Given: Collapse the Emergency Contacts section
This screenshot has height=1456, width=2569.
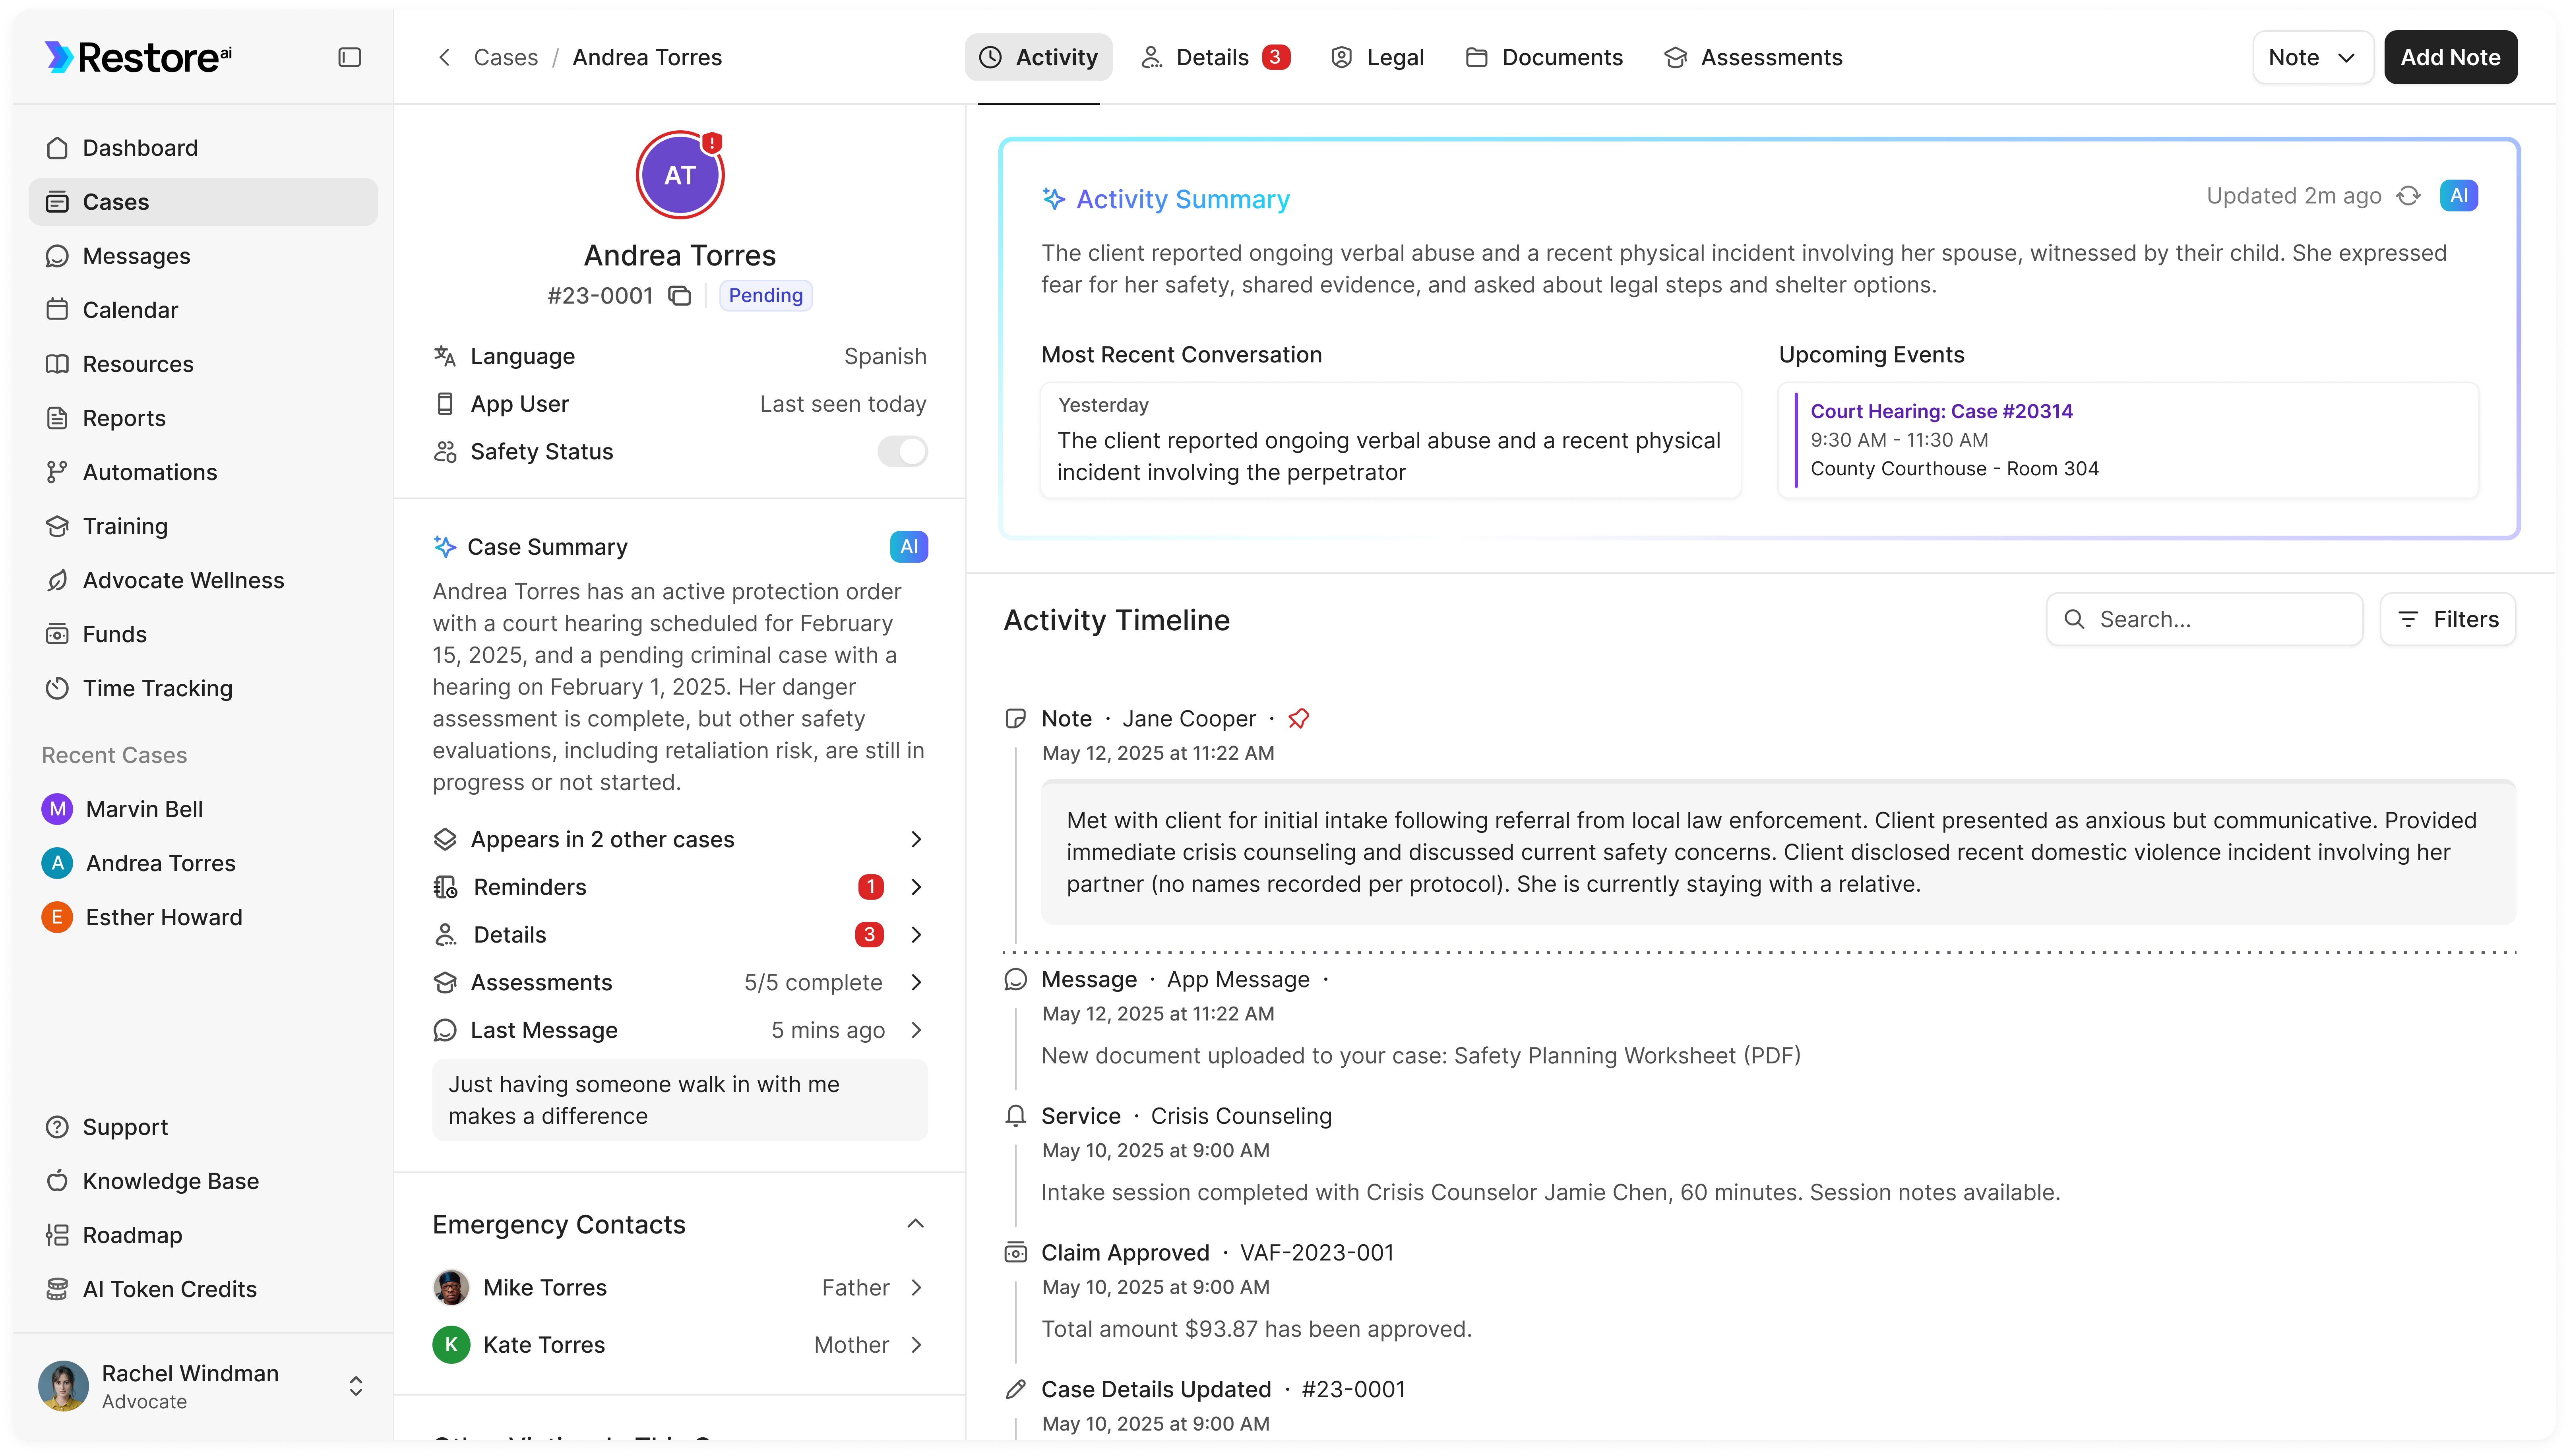Looking at the screenshot, I should (x=915, y=1224).
